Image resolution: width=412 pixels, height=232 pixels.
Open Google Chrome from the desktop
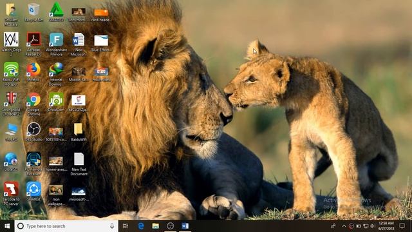tap(33, 104)
